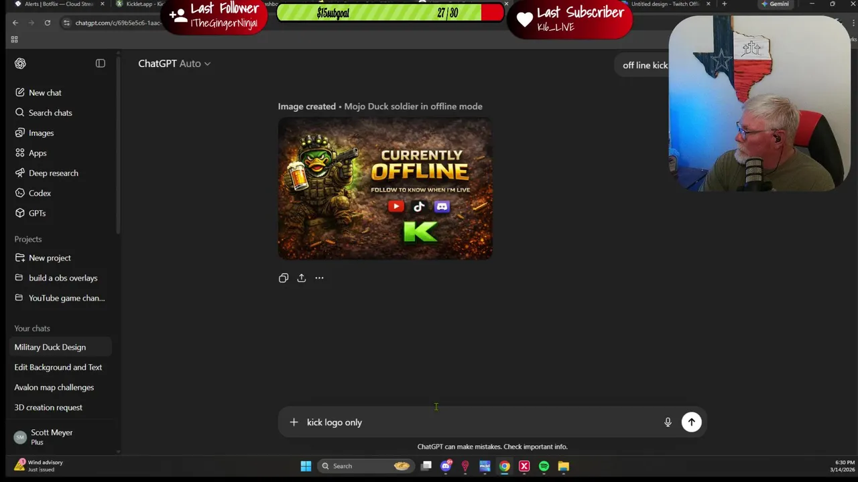
Task: Click the Search chats magnifier icon
Action: 19,112
